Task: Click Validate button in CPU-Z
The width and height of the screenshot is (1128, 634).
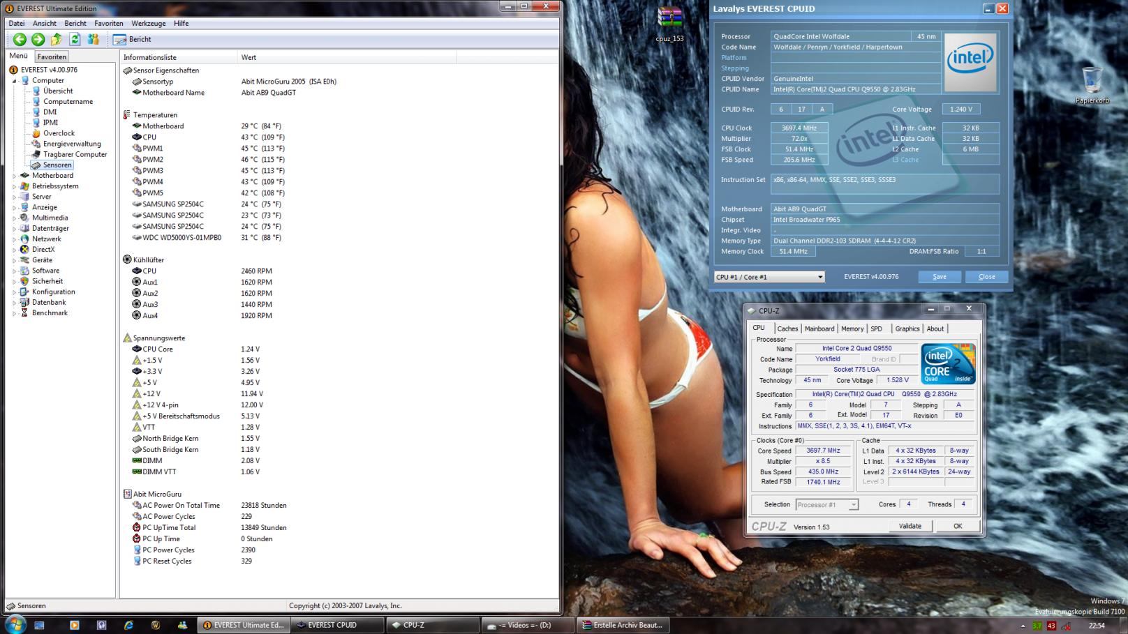Action: coord(910,526)
